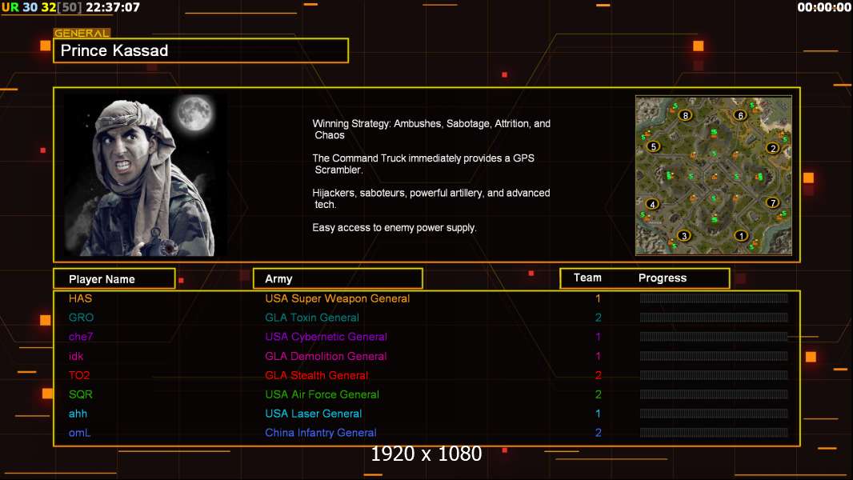Click start position marker 8 on minimap
Viewport: 853px width, 480px height.
(x=686, y=115)
